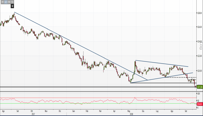Click the 128.00 price axis label
This screenshot has height=116, width=203.
point(199,13)
